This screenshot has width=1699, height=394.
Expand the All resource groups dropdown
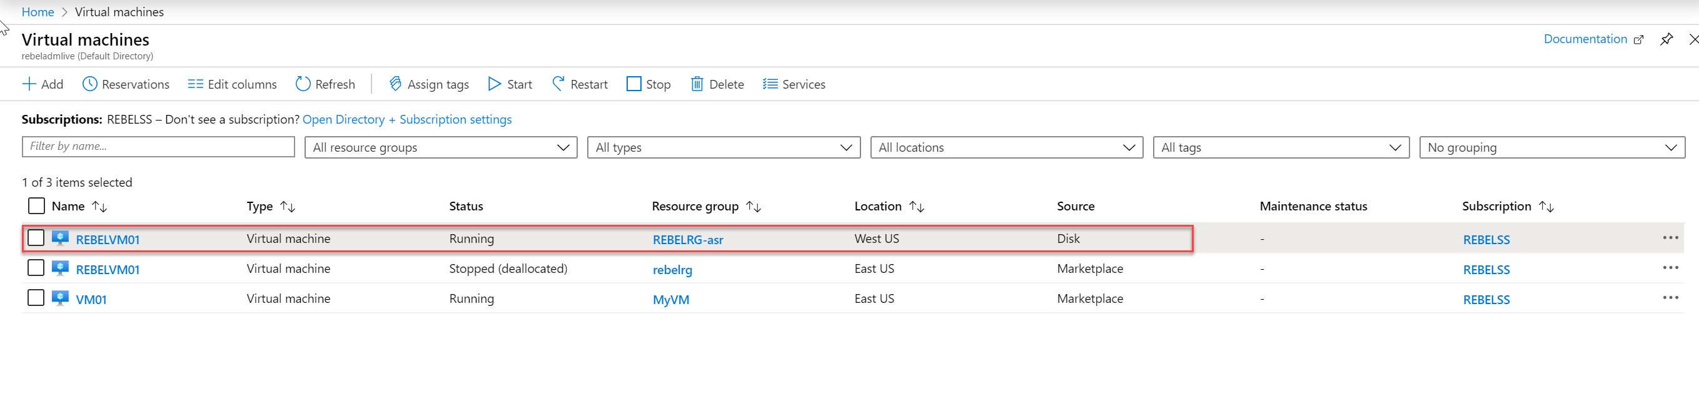(x=441, y=147)
